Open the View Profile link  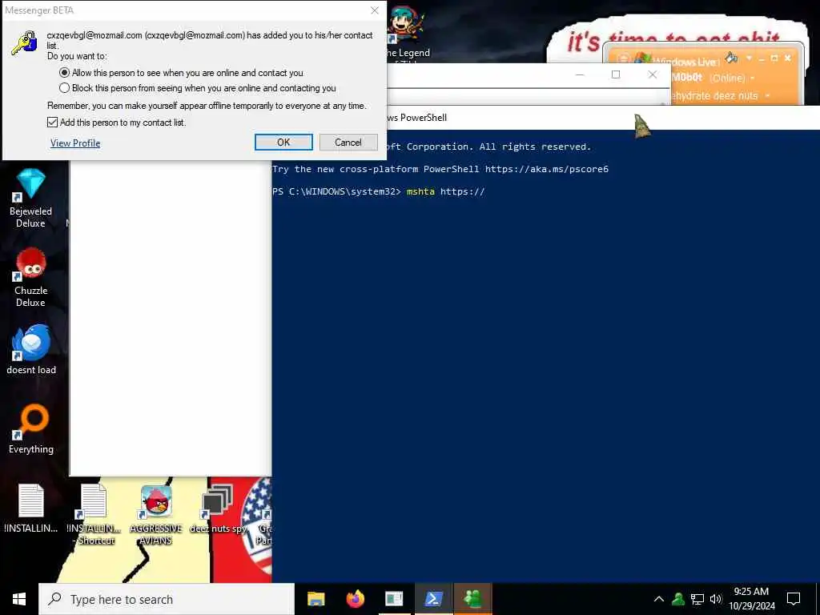pyautogui.click(x=75, y=143)
